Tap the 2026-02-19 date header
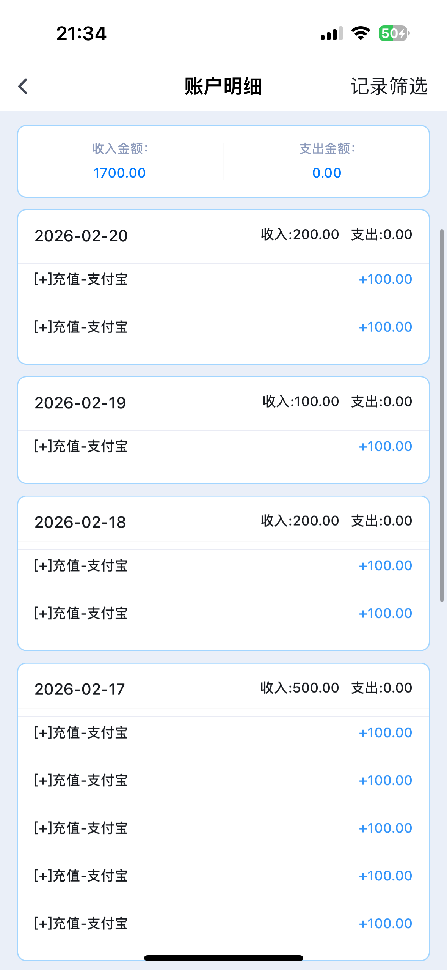The width and height of the screenshot is (447, 970). [x=80, y=403]
